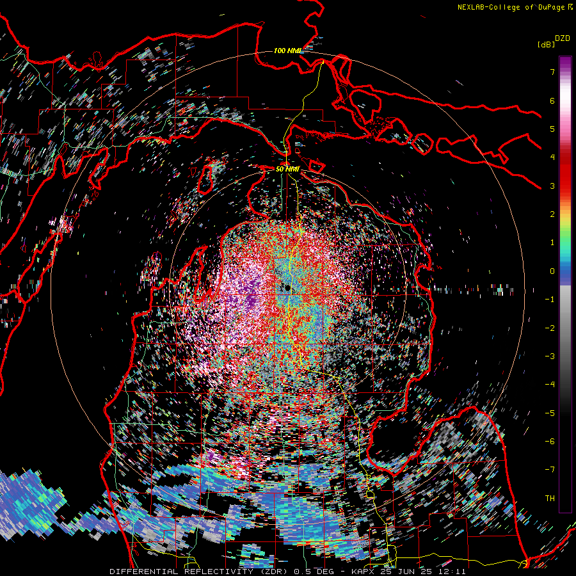This screenshot has height=576, width=576.
Task: Click the 0.5 DEG elevation text
Action: point(314,572)
